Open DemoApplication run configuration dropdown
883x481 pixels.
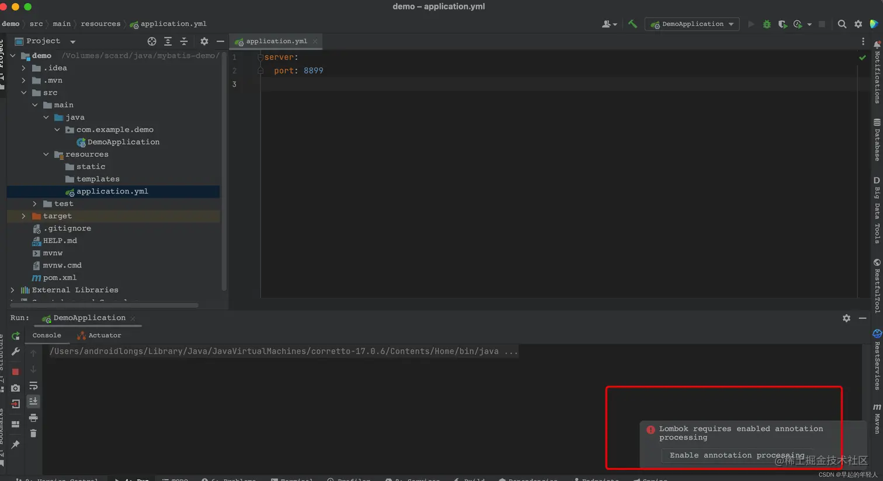[x=693, y=24]
